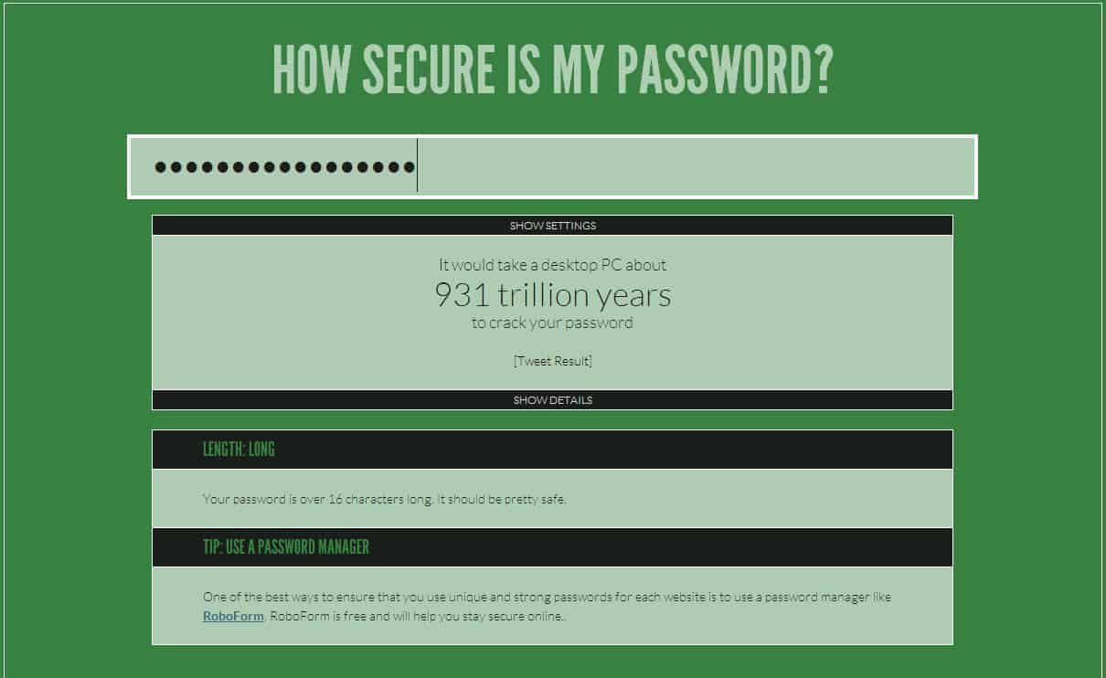Follow the RoboForm hyperlink

coord(233,617)
